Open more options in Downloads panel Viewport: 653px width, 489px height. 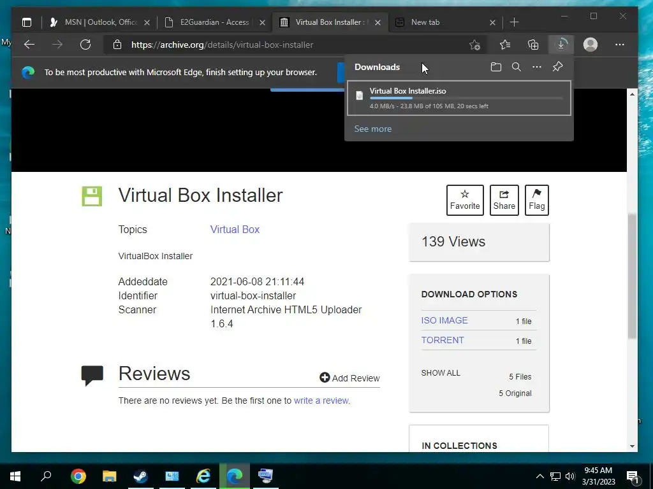[x=537, y=67]
